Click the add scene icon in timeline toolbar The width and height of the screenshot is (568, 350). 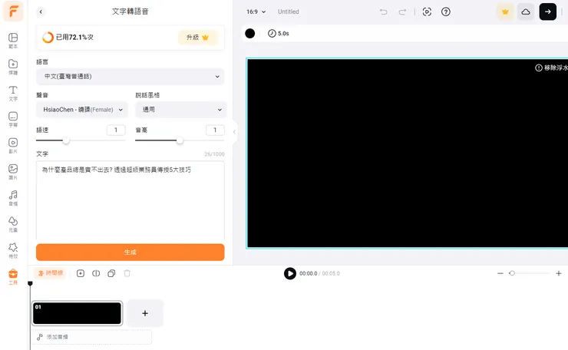(x=81, y=273)
